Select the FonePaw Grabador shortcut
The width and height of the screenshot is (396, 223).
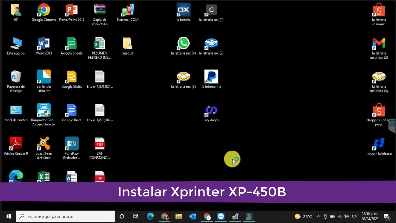click(x=72, y=149)
